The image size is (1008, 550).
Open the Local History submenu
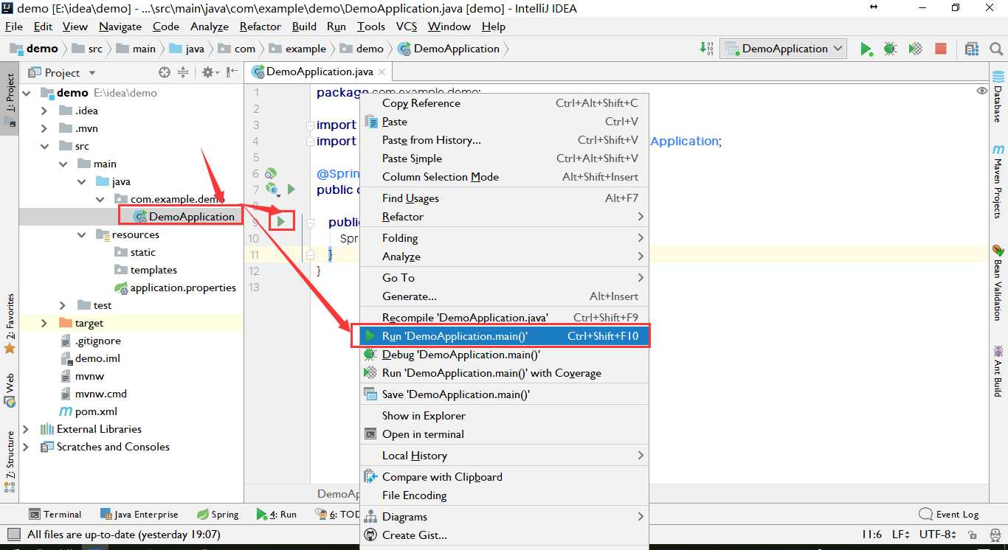click(504, 456)
